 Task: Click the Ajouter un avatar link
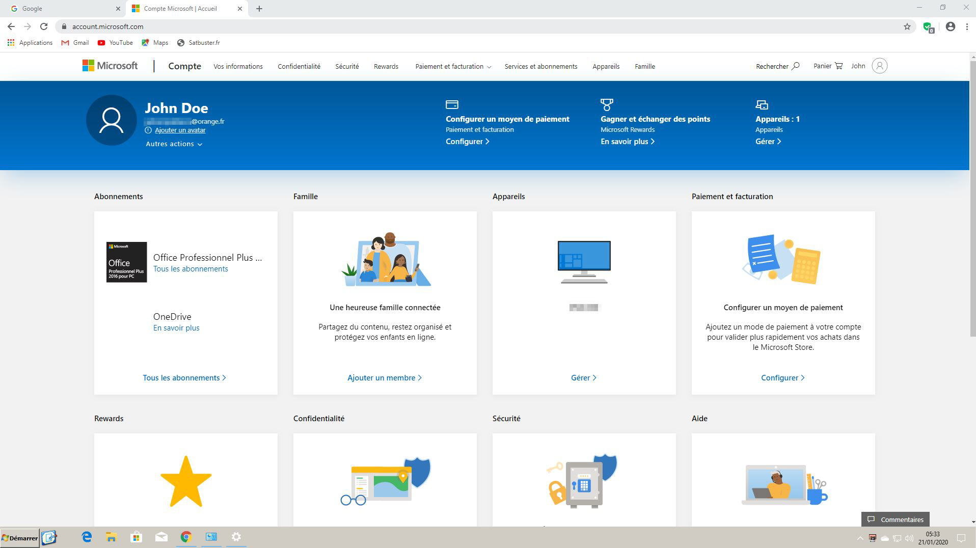(x=180, y=130)
